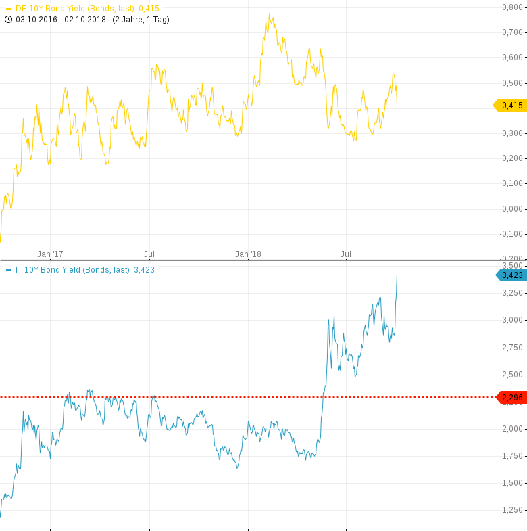Click the red dotted horizontal level line
The height and width of the screenshot is (531, 527).
247,397
